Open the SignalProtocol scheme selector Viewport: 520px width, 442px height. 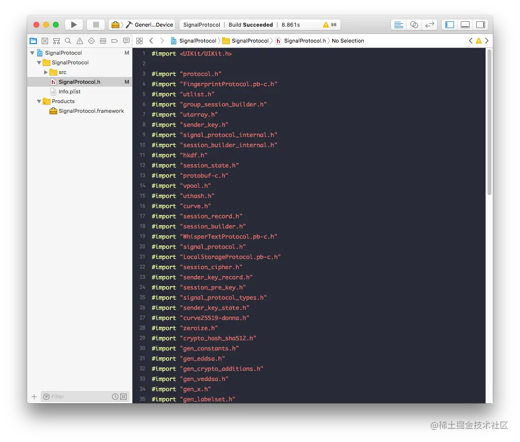coord(115,25)
